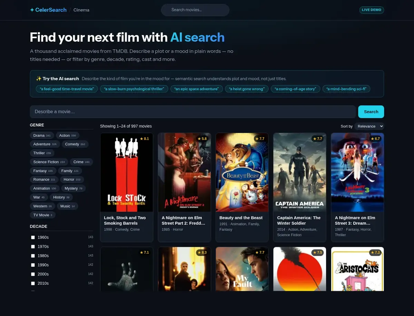The height and width of the screenshot is (316, 414).
Task: Try the slow-burn psychological thriller suggestion
Action: tap(134, 89)
